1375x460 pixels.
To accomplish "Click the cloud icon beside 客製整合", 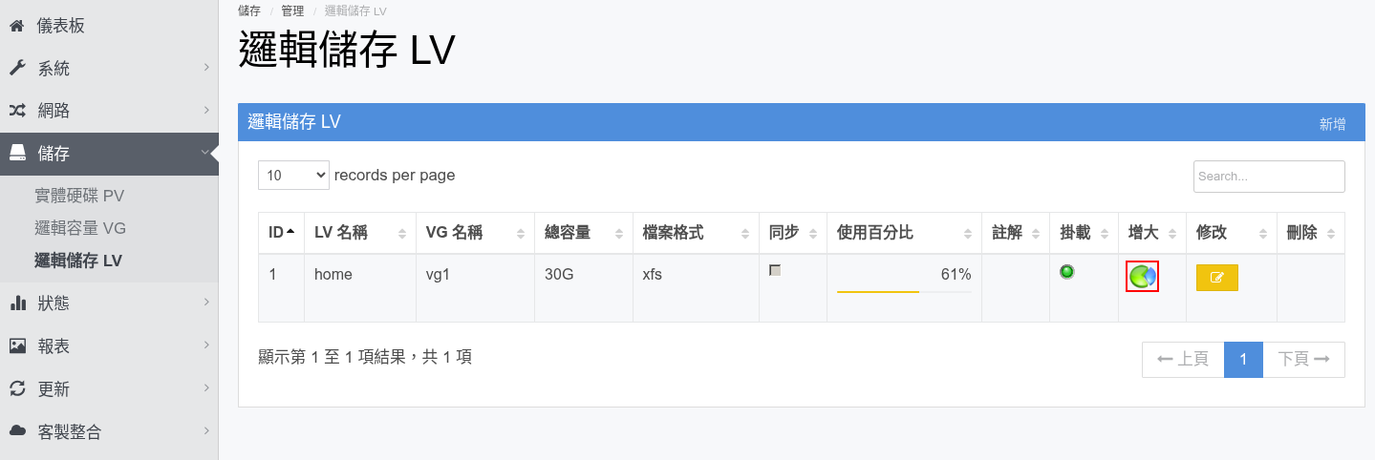I will (x=17, y=431).
